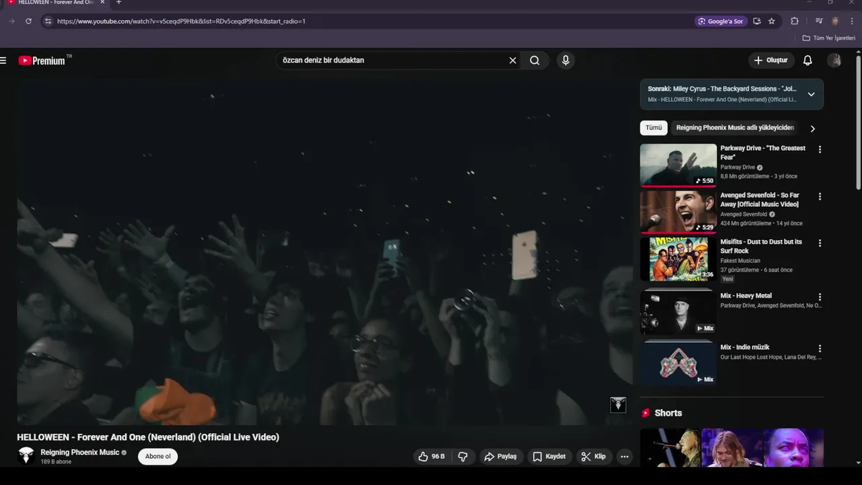Reload the page with the browser refresh icon
Viewport: 862px width, 485px height.
click(28, 21)
